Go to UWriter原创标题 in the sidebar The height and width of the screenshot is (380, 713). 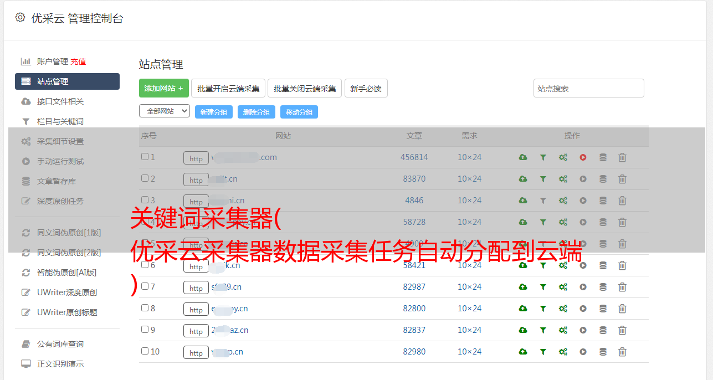coord(67,312)
